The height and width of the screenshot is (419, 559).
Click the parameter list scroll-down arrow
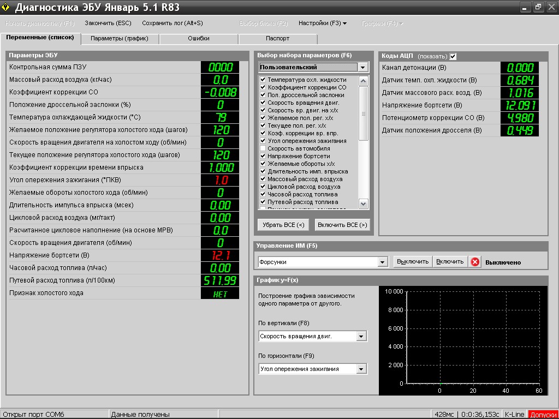pyautogui.click(x=364, y=203)
